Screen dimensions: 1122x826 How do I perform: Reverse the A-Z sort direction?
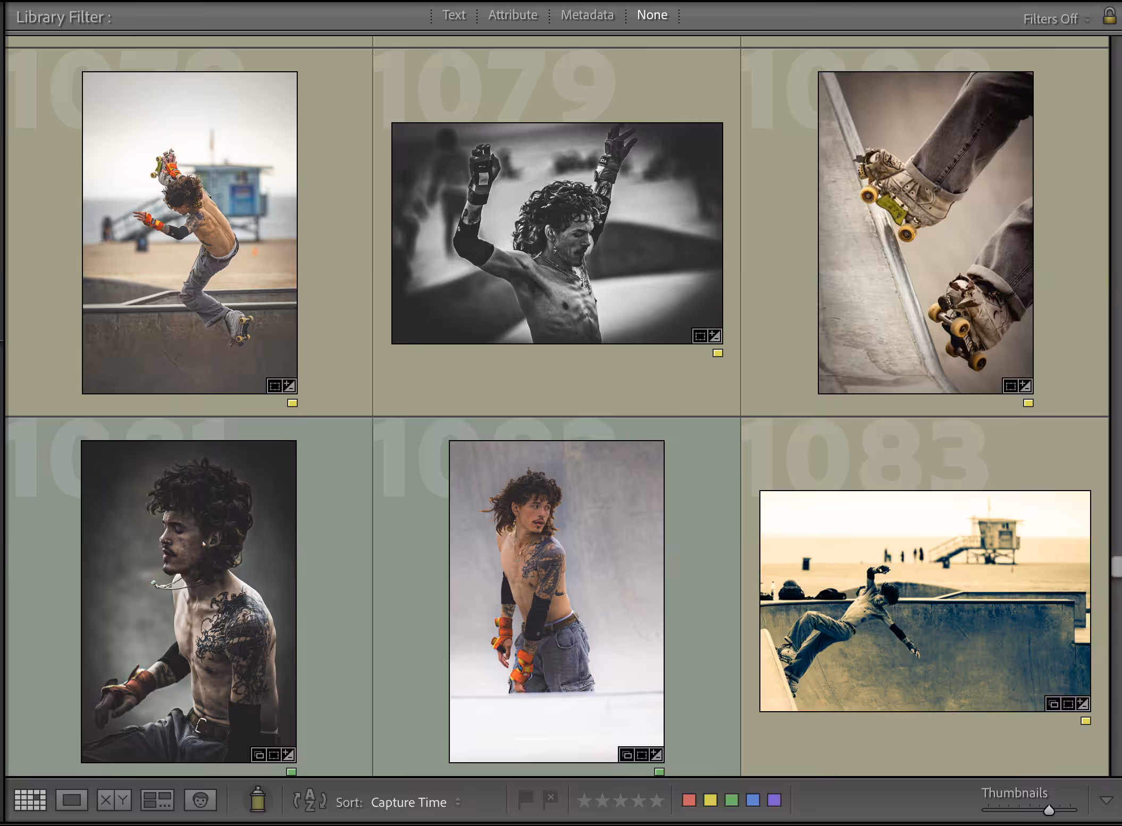tap(309, 800)
